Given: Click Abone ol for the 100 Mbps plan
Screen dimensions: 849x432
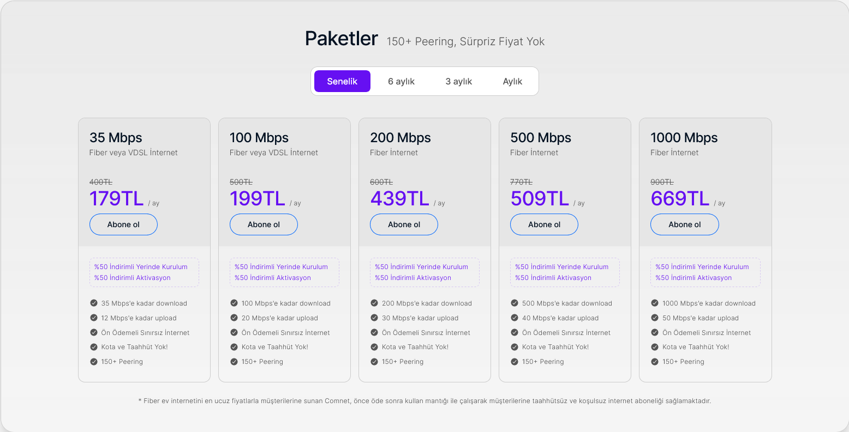Looking at the screenshot, I should [x=264, y=224].
